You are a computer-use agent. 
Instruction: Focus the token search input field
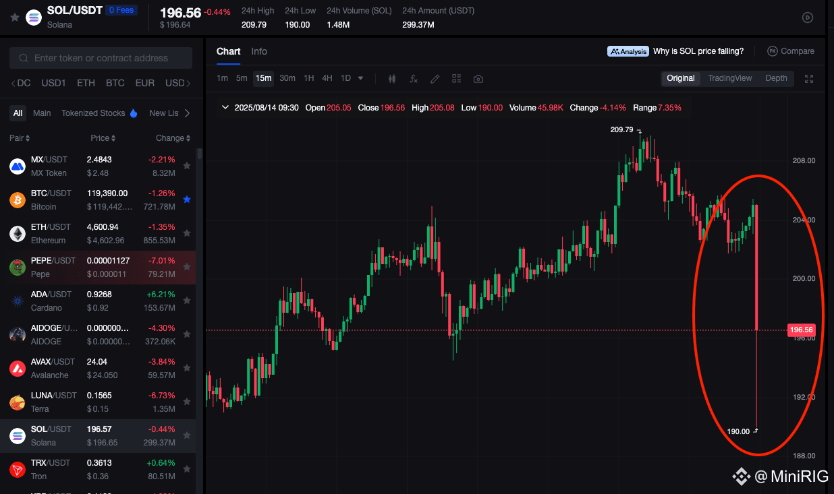tap(101, 59)
